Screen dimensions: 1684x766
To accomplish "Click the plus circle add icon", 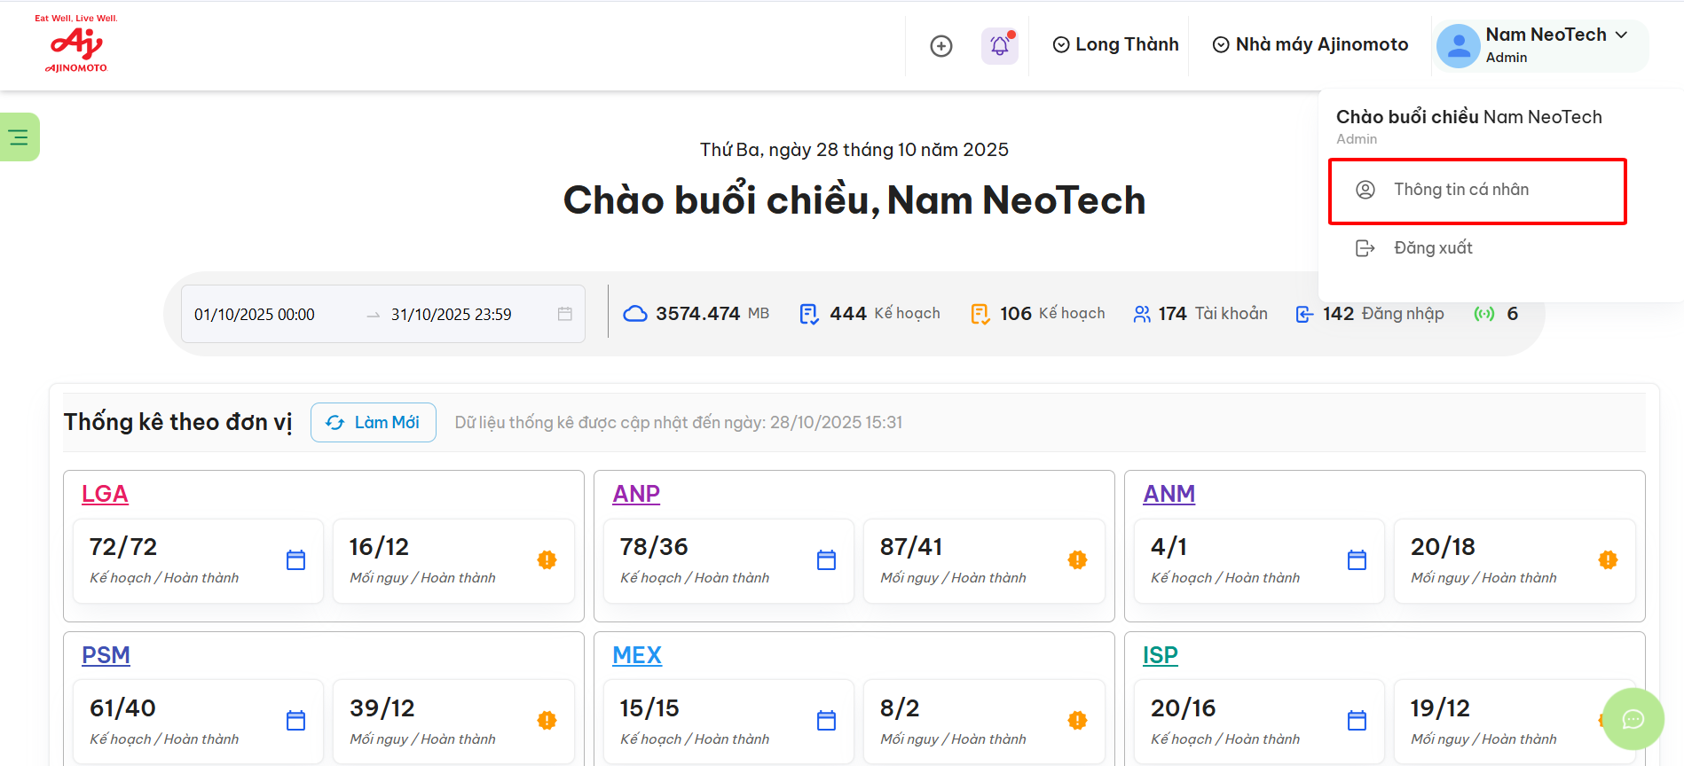I will (940, 46).
